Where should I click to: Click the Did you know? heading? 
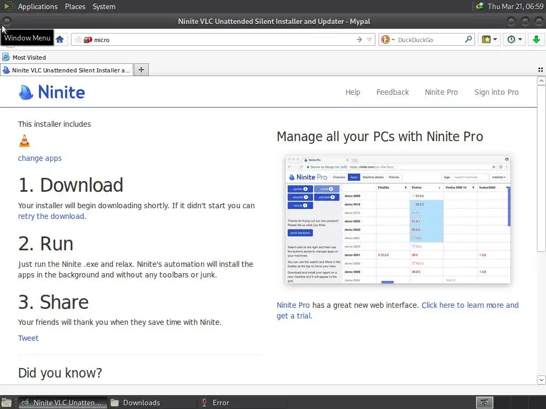(x=60, y=373)
